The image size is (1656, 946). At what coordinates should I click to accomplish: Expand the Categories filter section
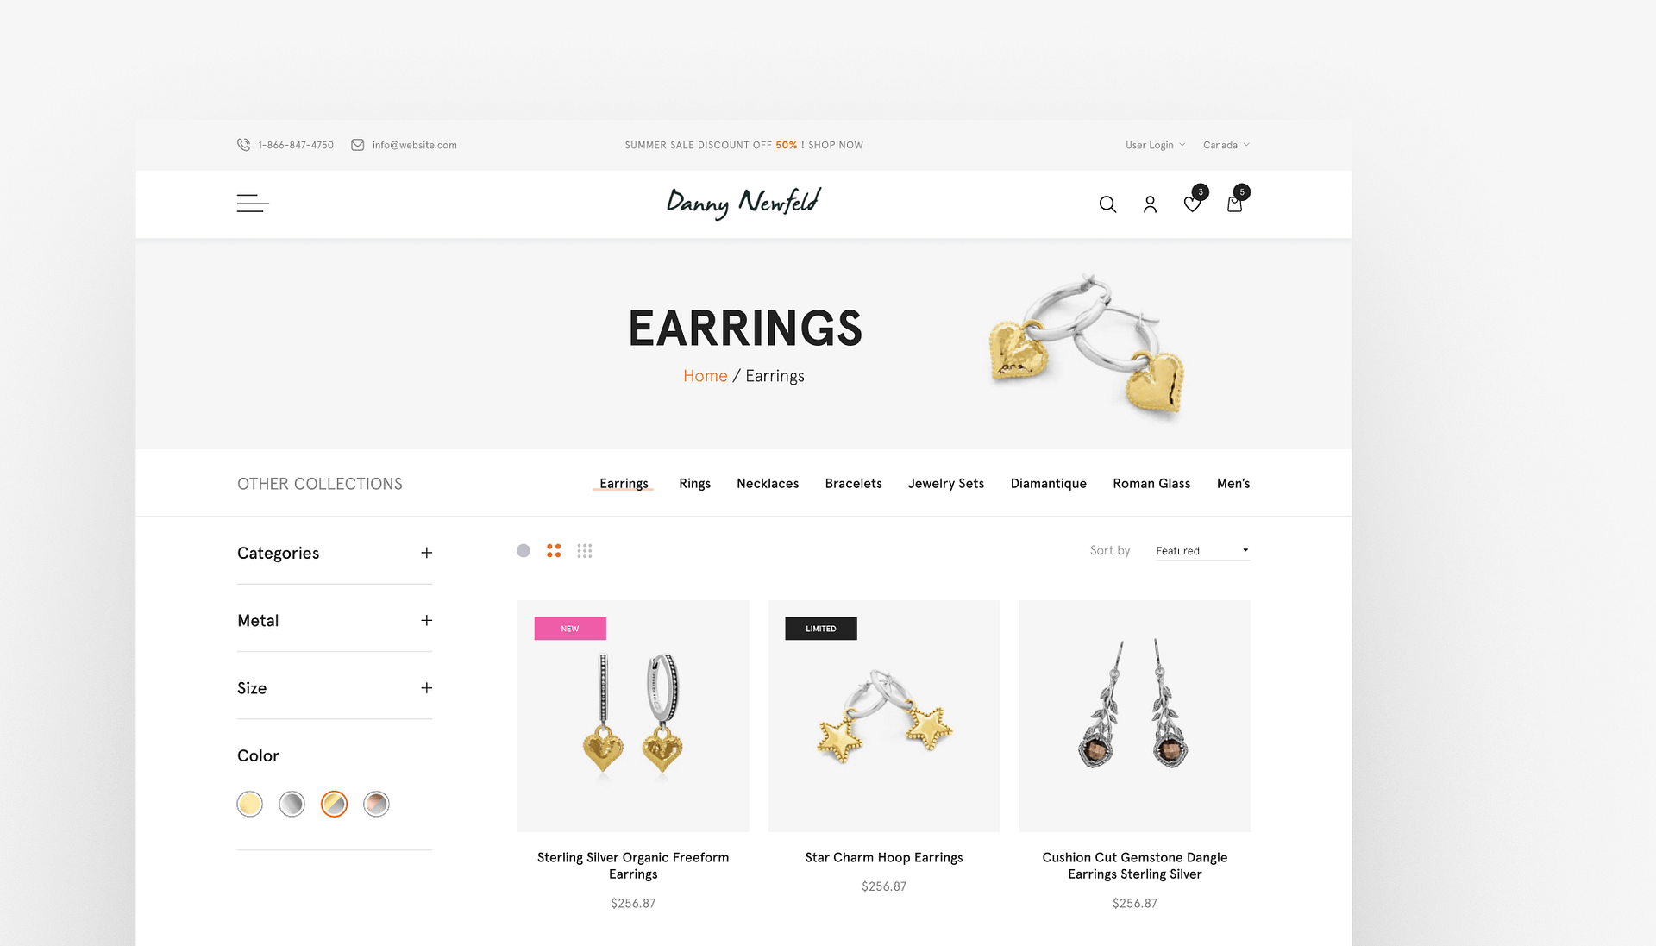(426, 553)
